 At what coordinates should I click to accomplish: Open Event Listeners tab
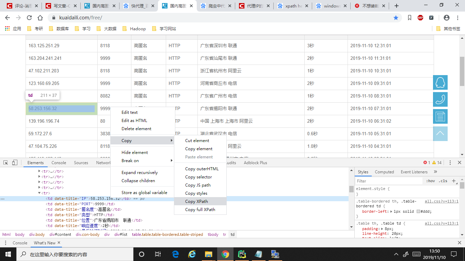pos(414,172)
